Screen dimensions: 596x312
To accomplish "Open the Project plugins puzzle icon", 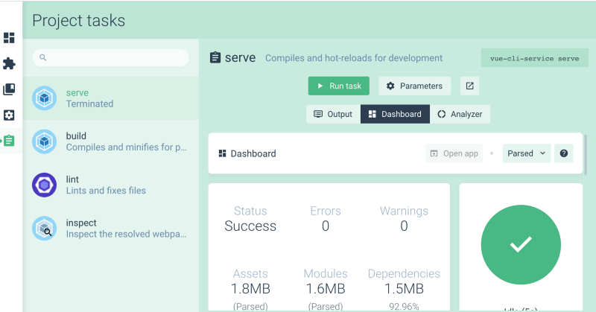I will point(9,63).
